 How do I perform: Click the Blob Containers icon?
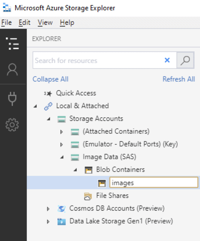88,170
